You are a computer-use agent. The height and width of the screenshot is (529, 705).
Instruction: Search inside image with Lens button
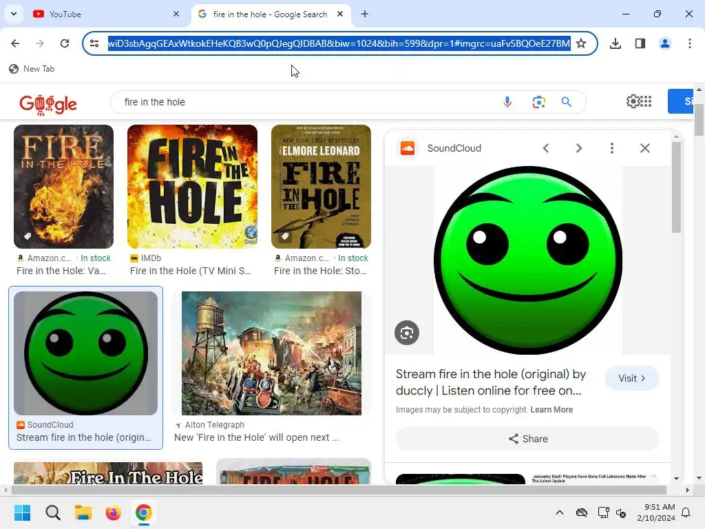[x=407, y=333]
